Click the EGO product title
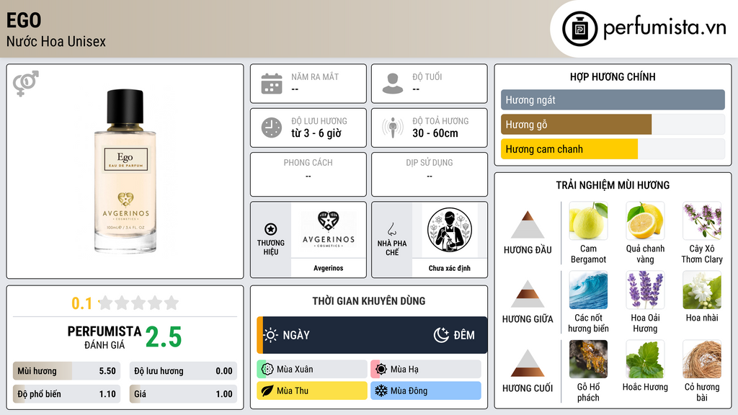738x415 pixels. click(24, 20)
